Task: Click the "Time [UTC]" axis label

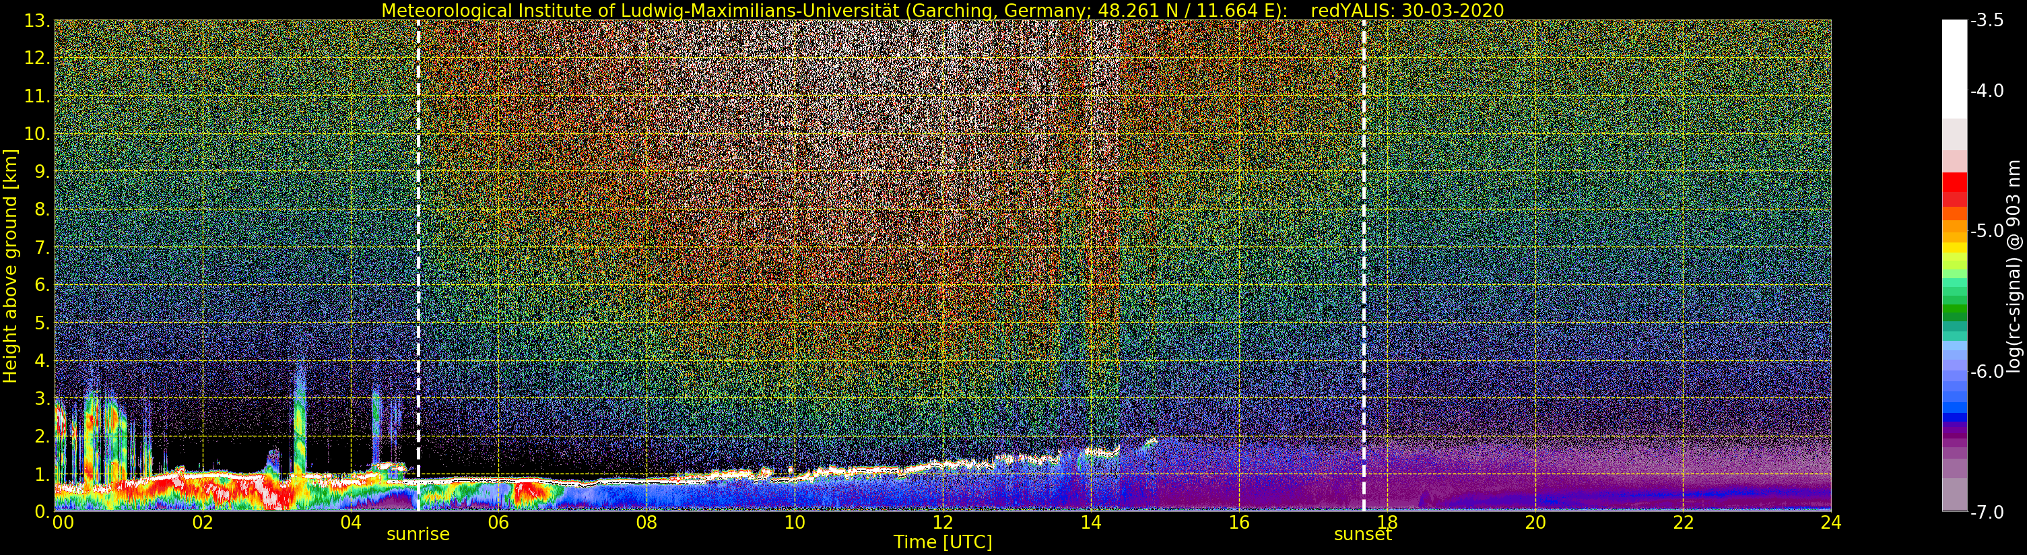Action: pyautogui.click(x=943, y=542)
